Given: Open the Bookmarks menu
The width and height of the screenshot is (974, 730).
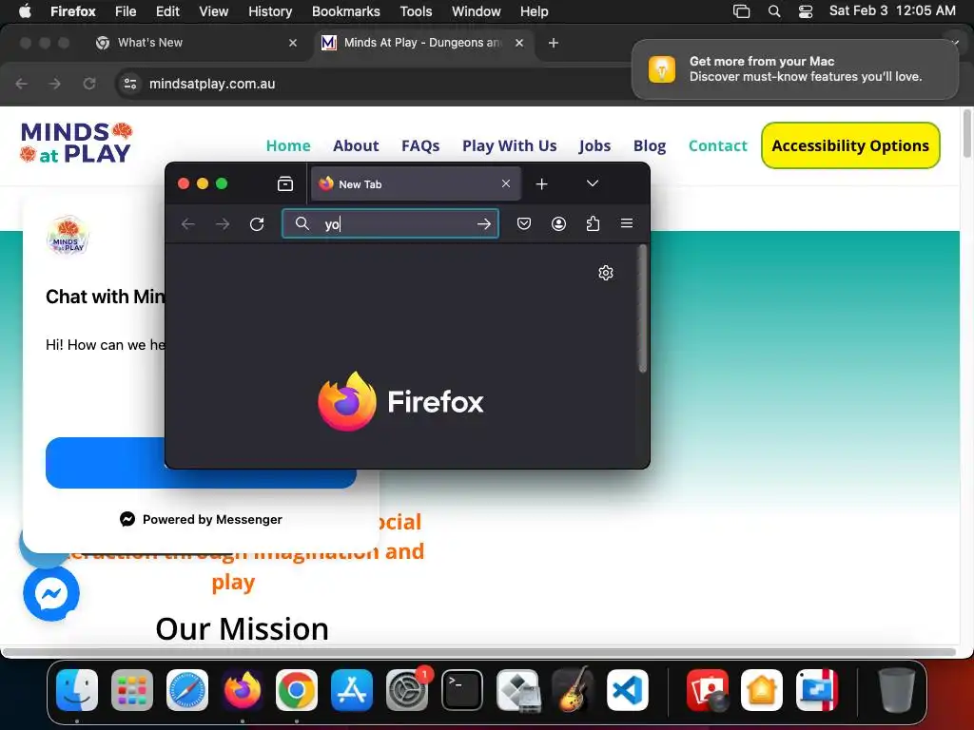Looking at the screenshot, I should coord(346,11).
